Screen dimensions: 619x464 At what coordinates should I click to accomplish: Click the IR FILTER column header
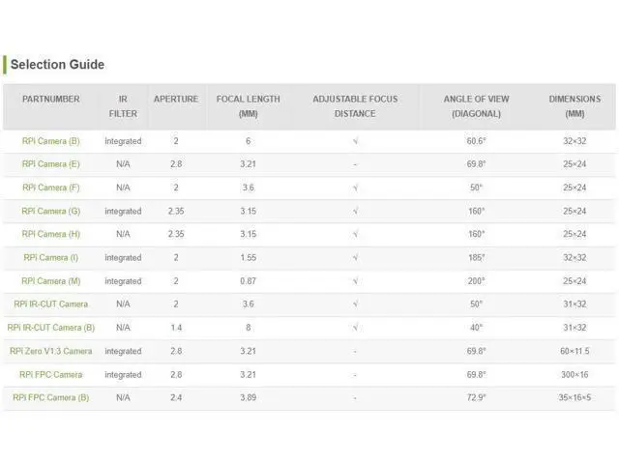(123, 106)
